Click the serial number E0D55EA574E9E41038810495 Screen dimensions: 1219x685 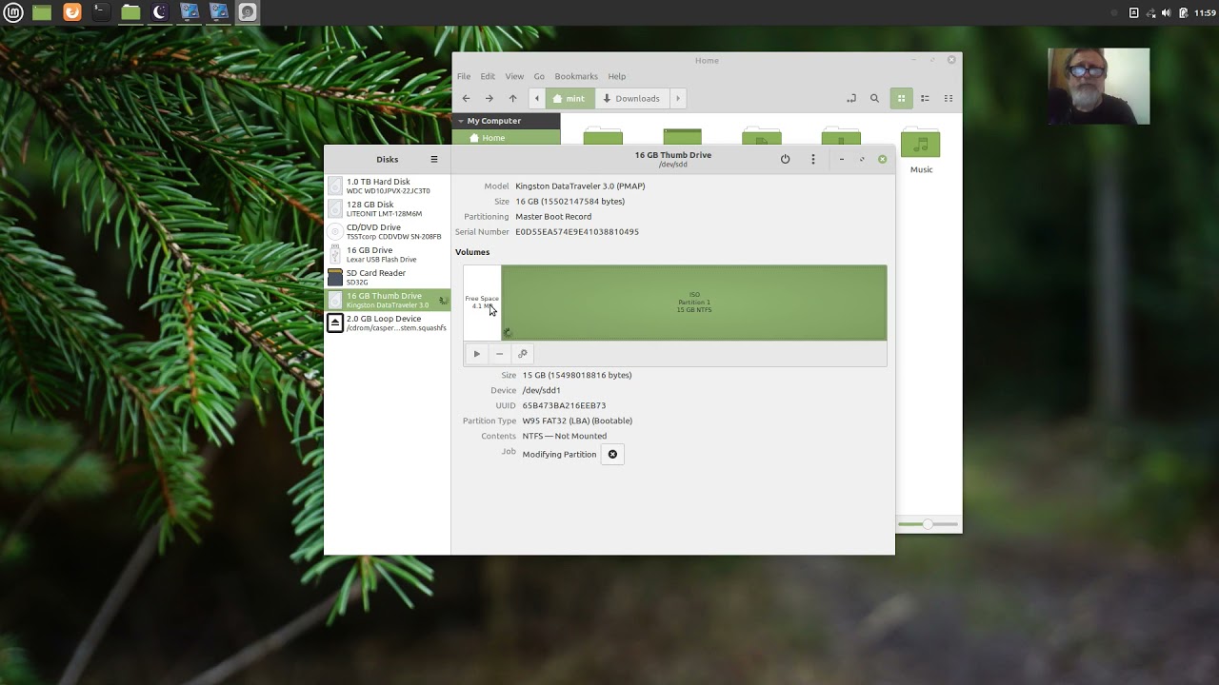pos(577,232)
